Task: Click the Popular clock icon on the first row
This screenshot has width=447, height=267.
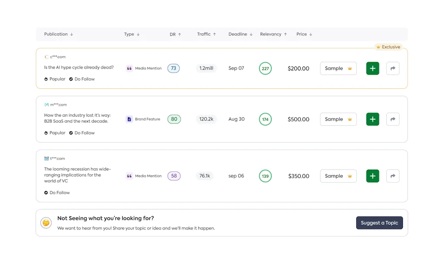Action: pyautogui.click(x=45, y=79)
